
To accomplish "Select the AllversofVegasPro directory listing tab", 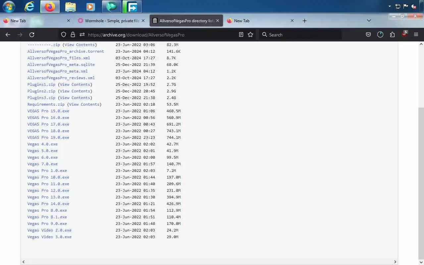I will 186,21.
